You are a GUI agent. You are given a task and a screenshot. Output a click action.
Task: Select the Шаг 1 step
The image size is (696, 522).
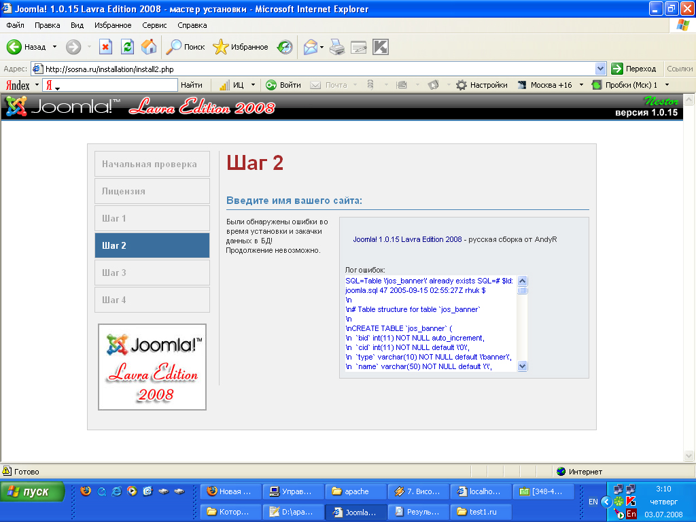click(152, 218)
